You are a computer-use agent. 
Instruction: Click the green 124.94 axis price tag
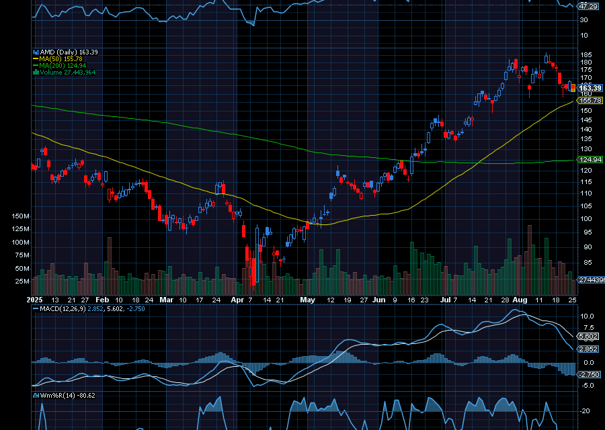point(590,160)
